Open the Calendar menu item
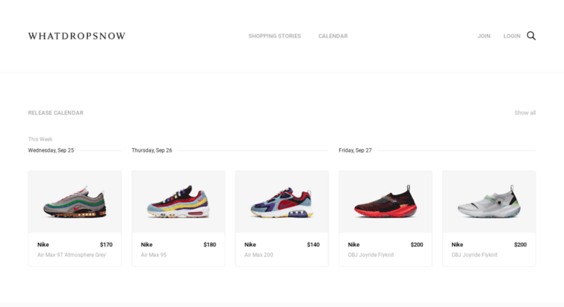564x307 pixels. coord(333,36)
